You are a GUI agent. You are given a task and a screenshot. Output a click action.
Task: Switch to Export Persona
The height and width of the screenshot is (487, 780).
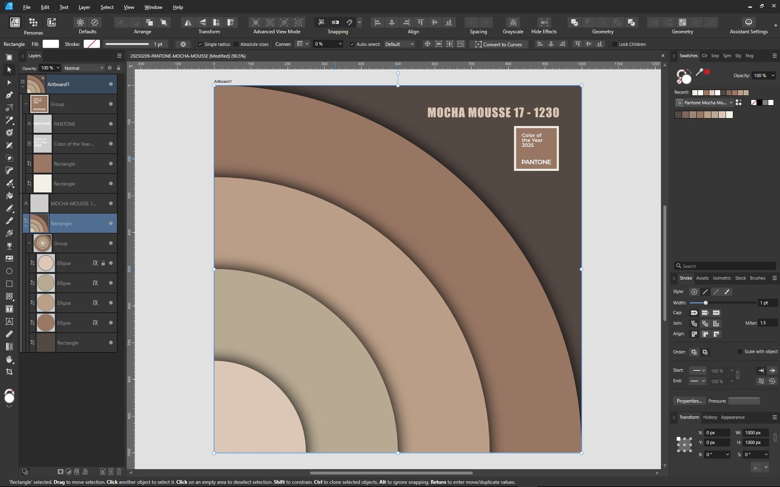52,22
